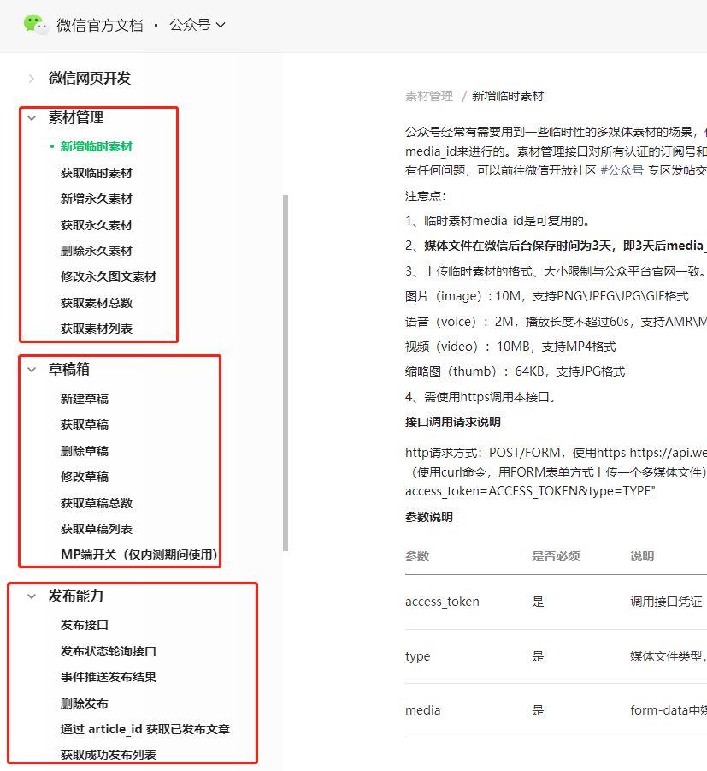Open 获取永久素材 in the sidebar

pyautogui.click(x=97, y=225)
